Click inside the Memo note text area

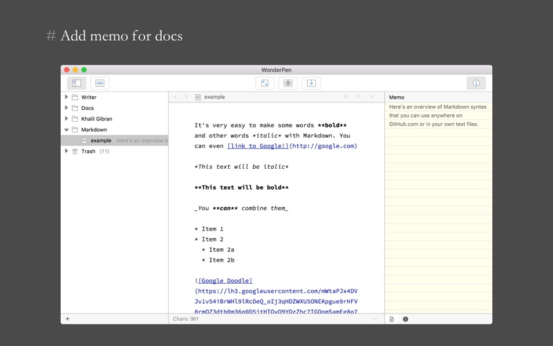pyautogui.click(x=438, y=208)
